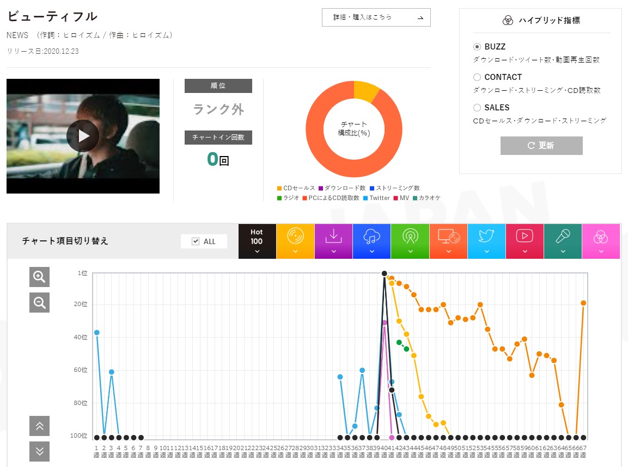The width and height of the screenshot is (628, 467).
Task: Click the チャート項目切り替え label
Action: click(x=65, y=241)
